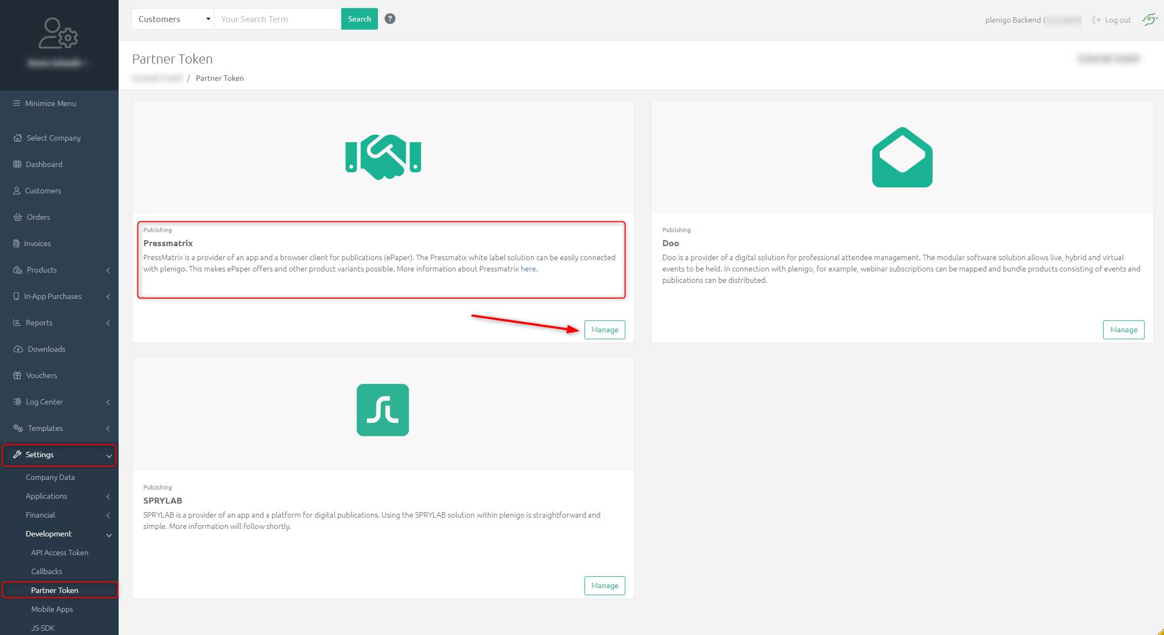1164x635 pixels.
Task: Click the Search button
Action: (x=360, y=19)
